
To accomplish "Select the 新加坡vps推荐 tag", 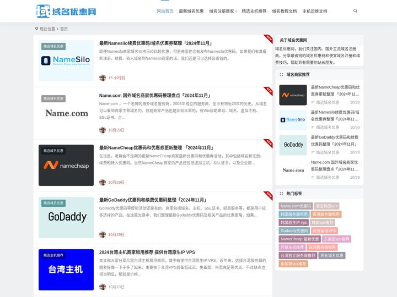I will (x=293, y=264).
